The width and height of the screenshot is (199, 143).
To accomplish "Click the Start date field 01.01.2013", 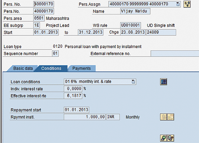I will [46, 32].
